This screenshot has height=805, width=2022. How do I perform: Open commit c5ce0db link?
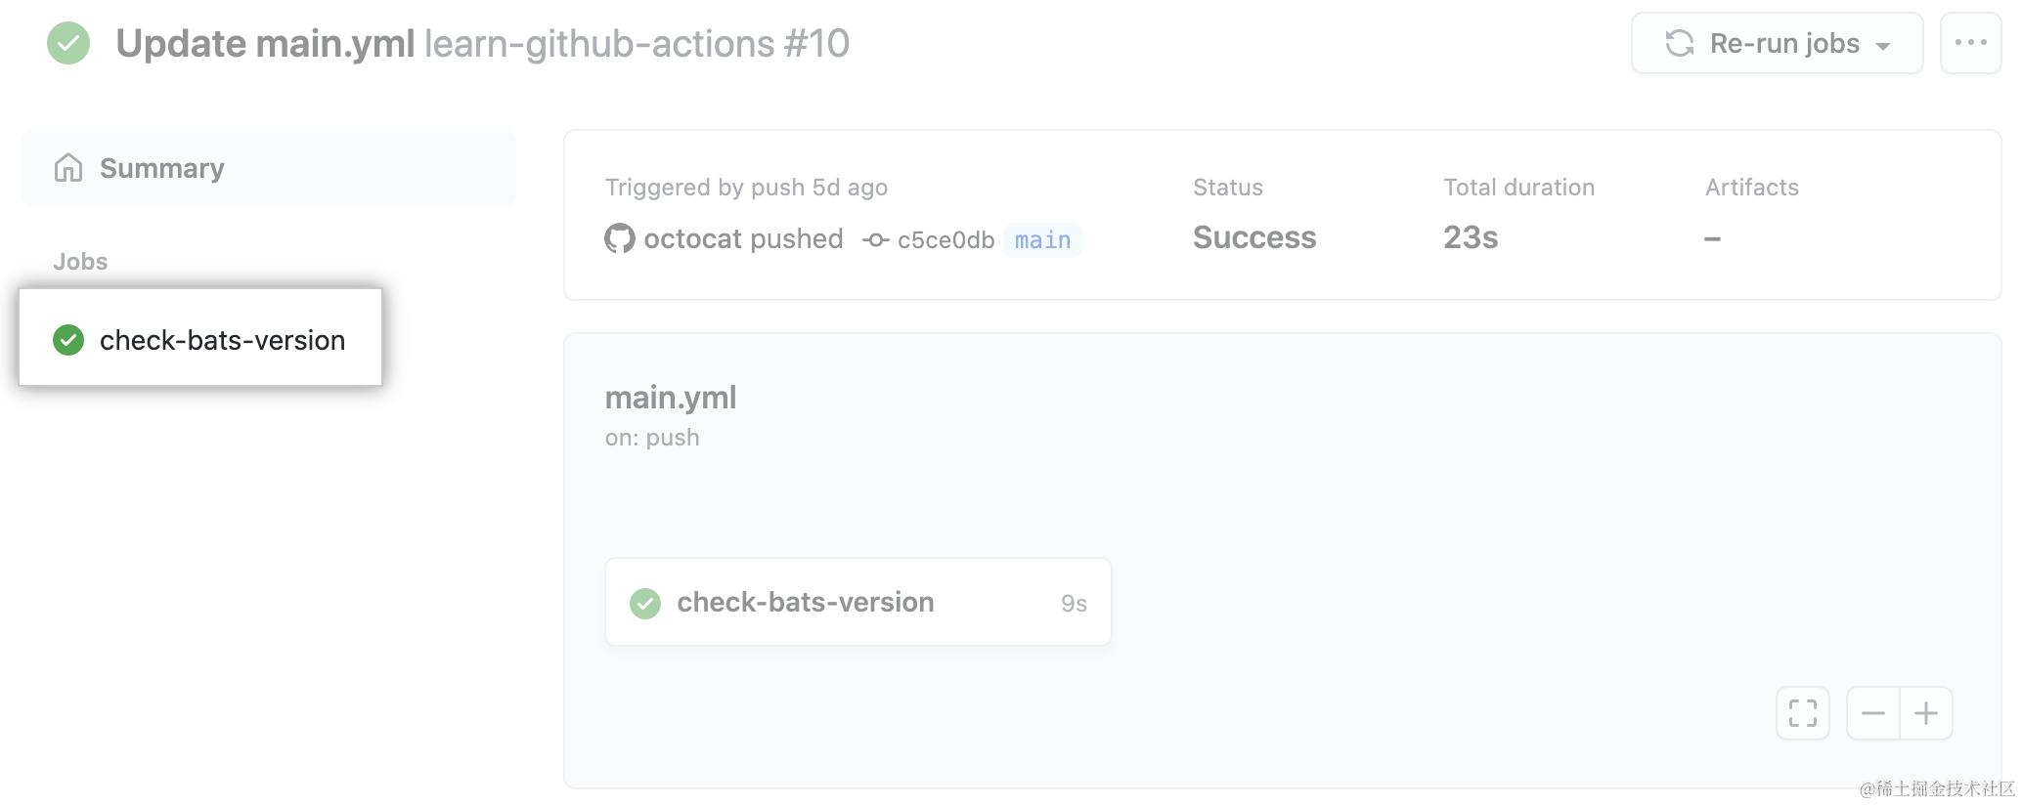(x=945, y=240)
